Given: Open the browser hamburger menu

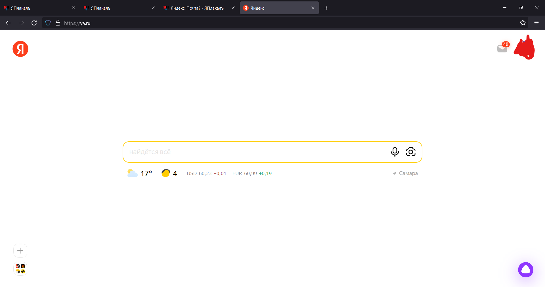Looking at the screenshot, I should tap(536, 23).
